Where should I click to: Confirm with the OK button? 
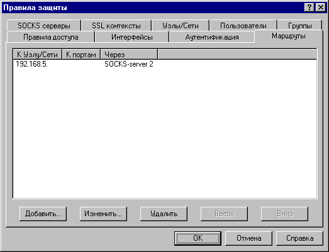click(198, 238)
